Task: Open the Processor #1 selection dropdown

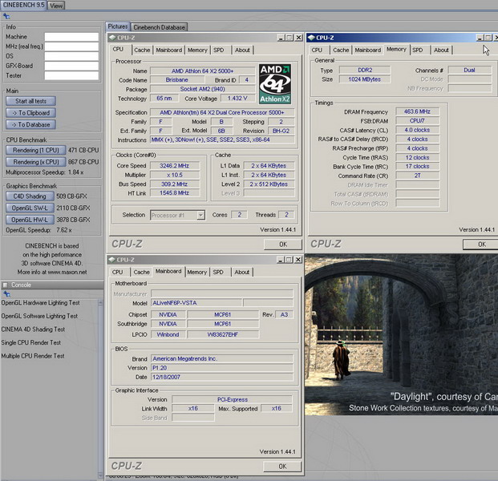Action: [x=176, y=215]
